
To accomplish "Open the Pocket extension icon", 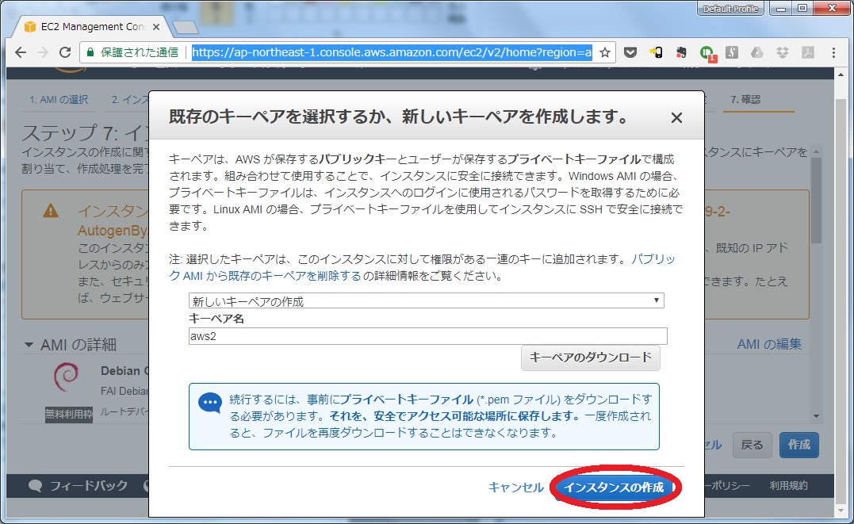I will point(630,52).
